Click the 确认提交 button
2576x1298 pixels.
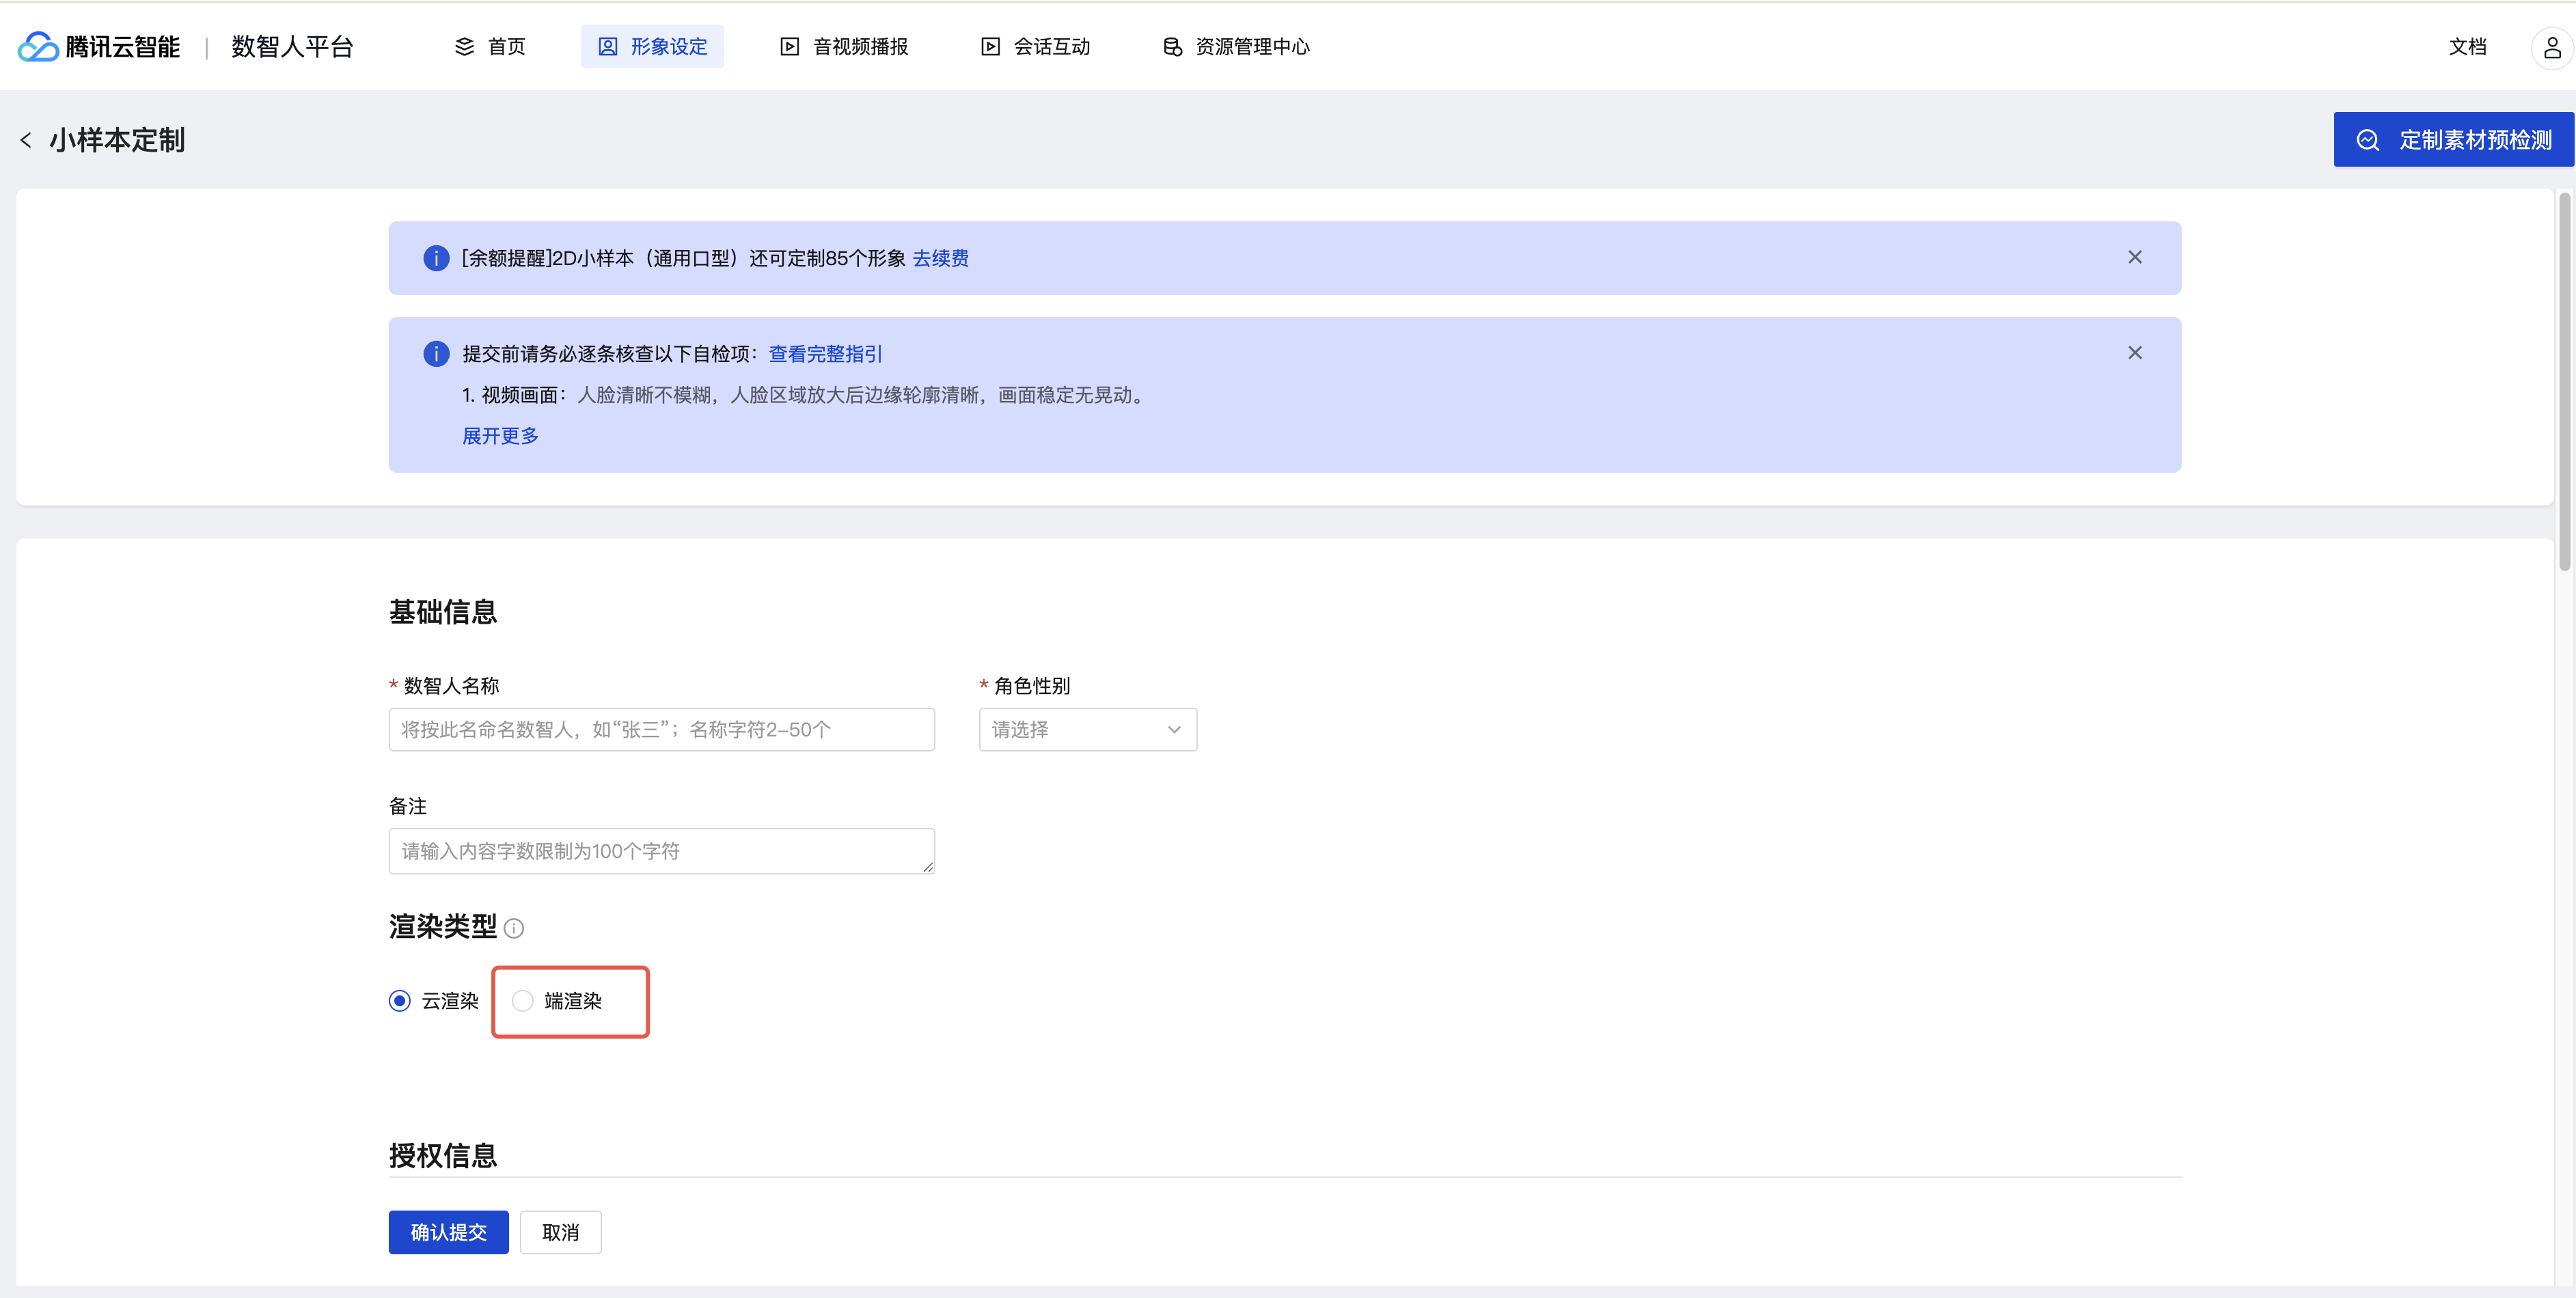[448, 1232]
